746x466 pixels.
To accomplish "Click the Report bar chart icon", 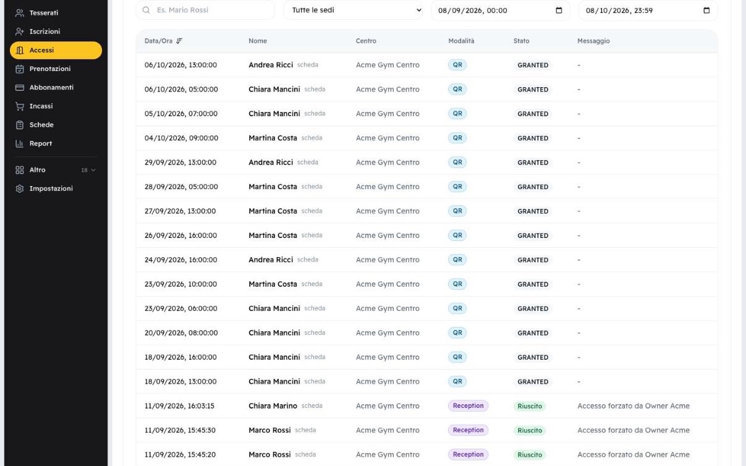I will point(20,143).
